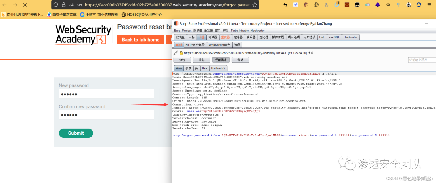This screenshot has width=436, height=183.
Task: Open the 小蓝本-商业信息搜索 bookmark
Action: [99, 15]
